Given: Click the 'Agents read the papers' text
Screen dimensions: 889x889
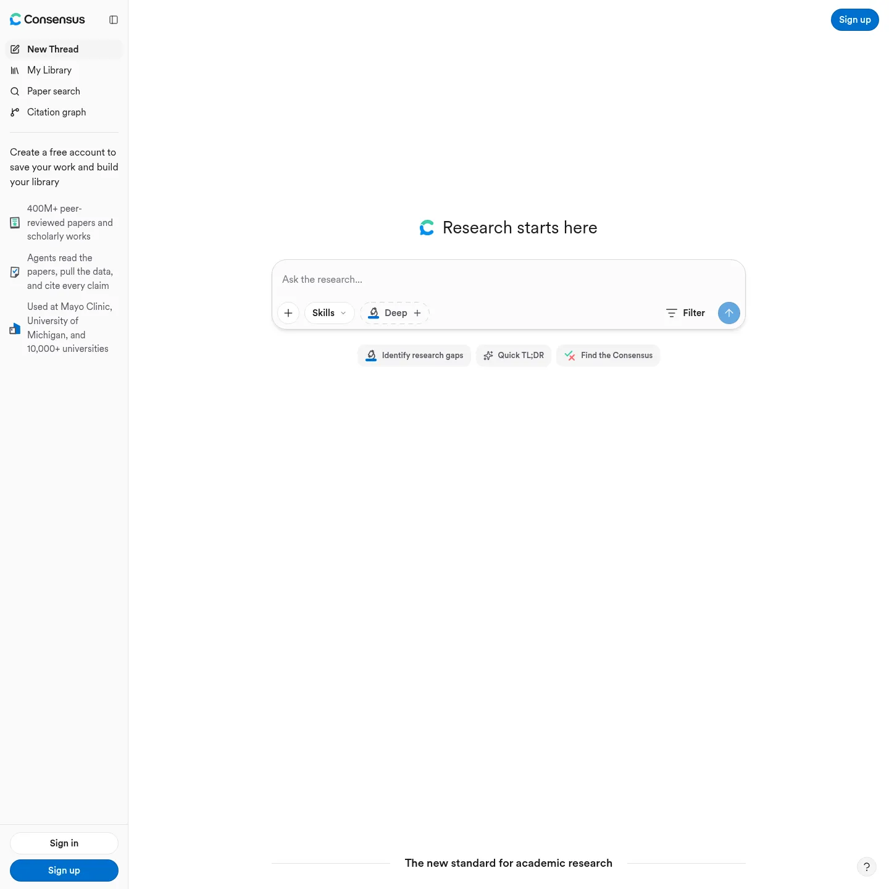Looking at the screenshot, I should [x=70, y=272].
